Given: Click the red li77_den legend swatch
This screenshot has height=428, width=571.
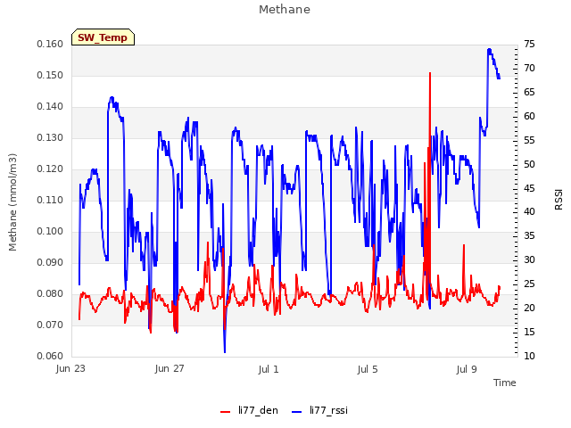Looking at the screenshot, I should (x=226, y=412).
